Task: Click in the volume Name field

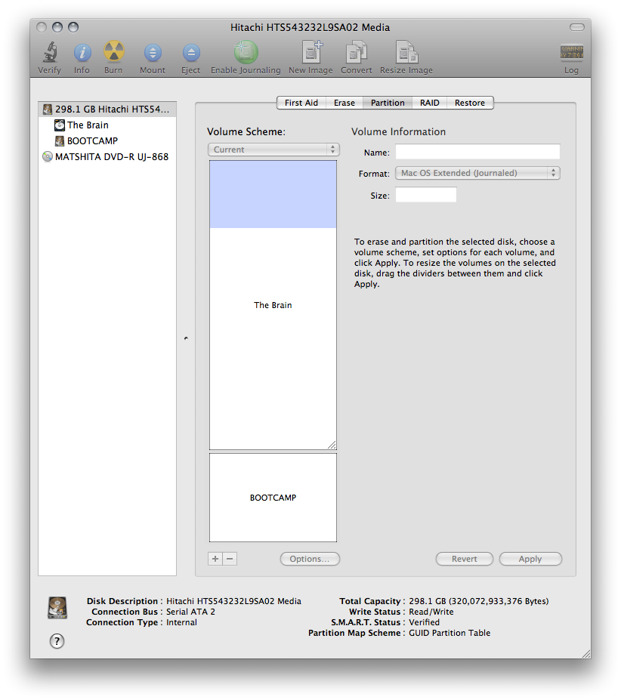Action: pyautogui.click(x=477, y=152)
